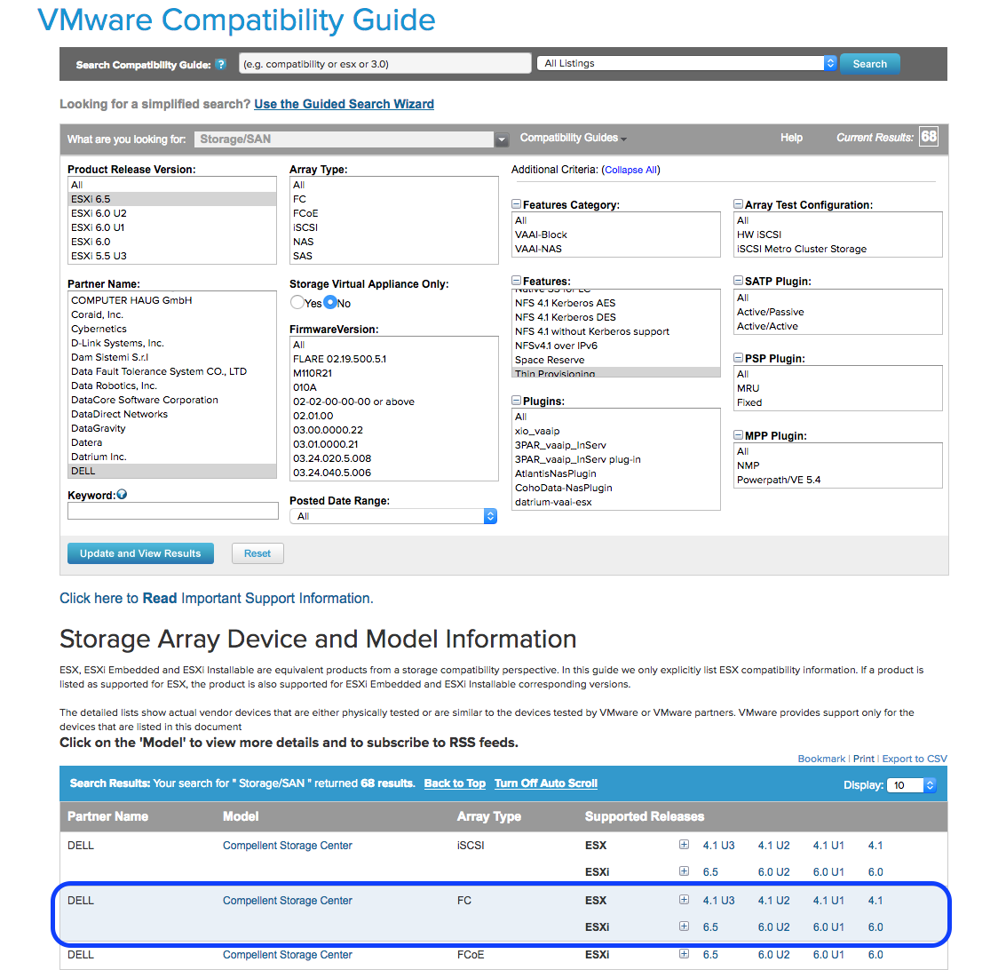The width and height of the screenshot is (1006, 970).
Task: Open Important Support Information link
Action: pos(217,599)
